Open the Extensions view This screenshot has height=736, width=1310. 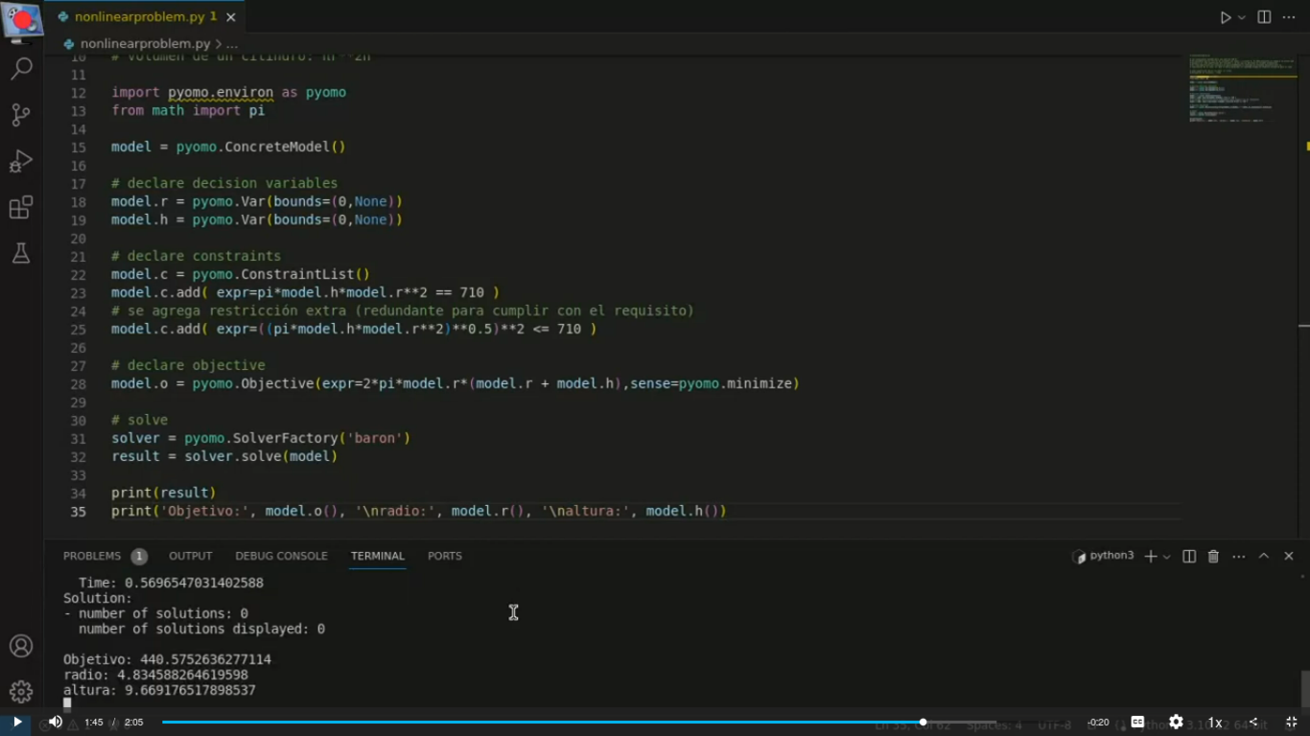[21, 207]
